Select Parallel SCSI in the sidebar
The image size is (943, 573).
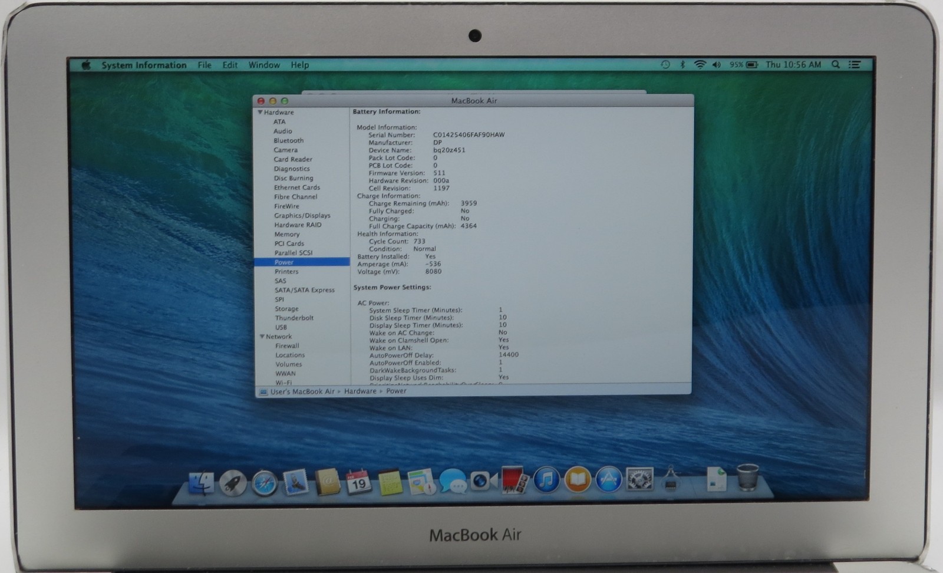[x=294, y=253]
